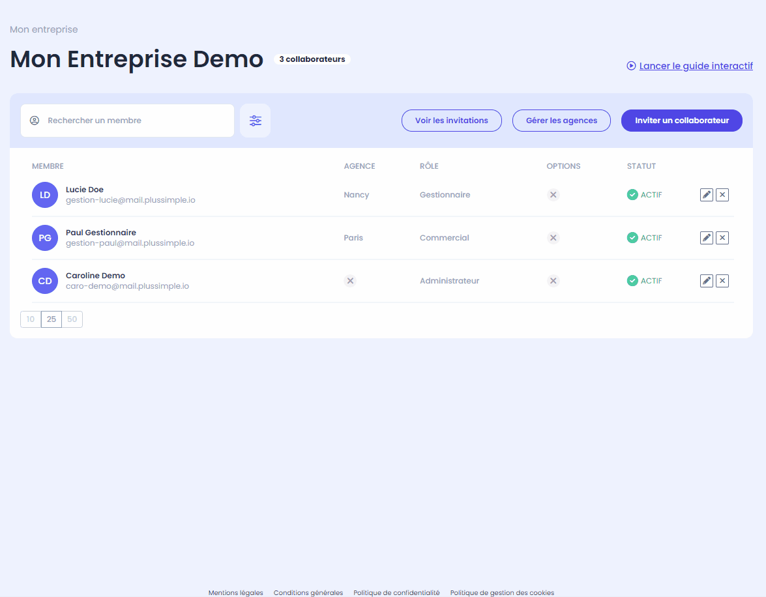The height and width of the screenshot is (597, 766).
Task: Edit Lucie Doe with the pencil icon
Action: coord(707,195)
